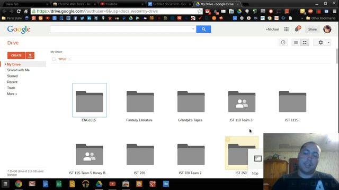Image resolution: width=339 pixels, height=190 pixels.
Task: Click the +Michael link
Action: [x=272, y=30]
